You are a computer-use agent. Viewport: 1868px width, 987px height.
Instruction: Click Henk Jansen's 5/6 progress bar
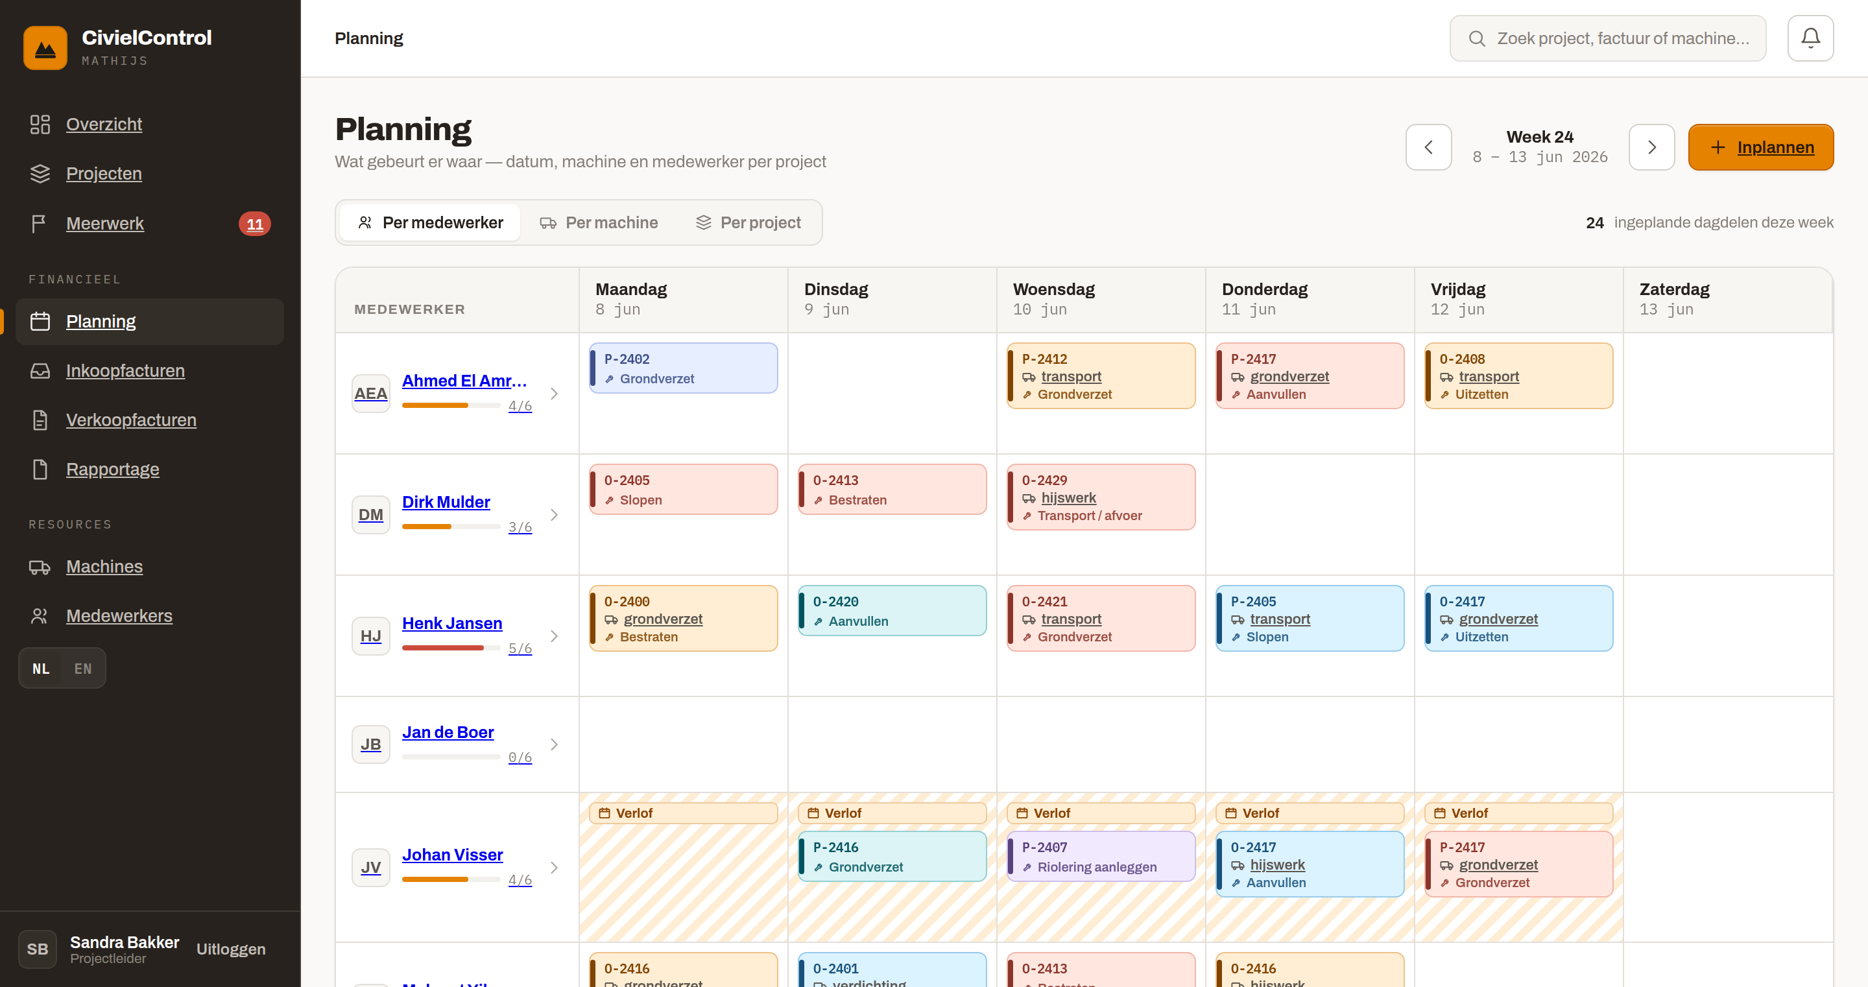[x=451, y=648]
